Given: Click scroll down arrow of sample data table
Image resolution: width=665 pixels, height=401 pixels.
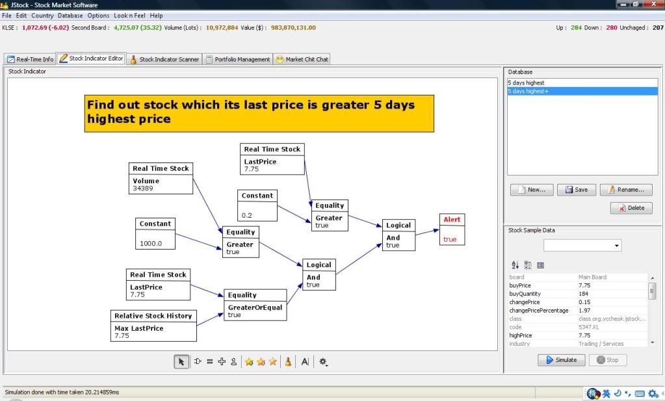Looking at the screenshot, I should (x=652, y=343).
